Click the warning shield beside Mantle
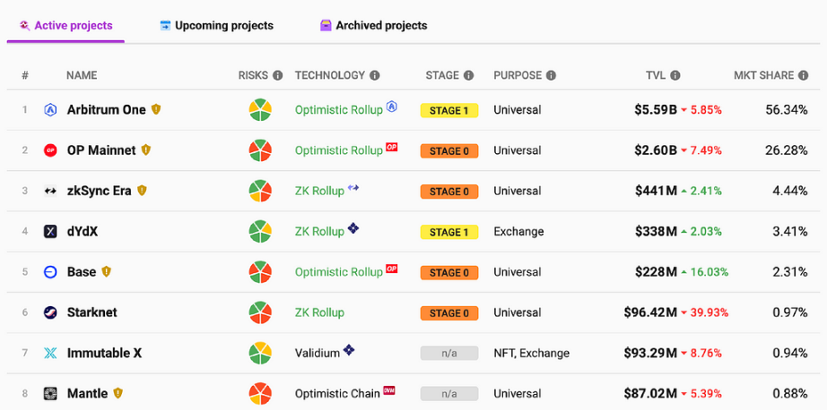The height and width of the screenshot is (410, 827). [x=118, y=393]
